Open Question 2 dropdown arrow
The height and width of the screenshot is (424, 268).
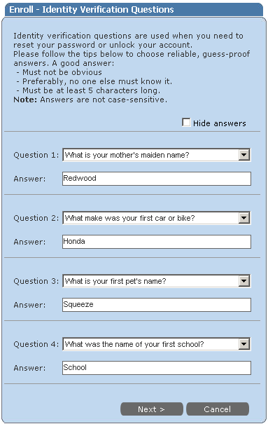[x=244, y=218]
